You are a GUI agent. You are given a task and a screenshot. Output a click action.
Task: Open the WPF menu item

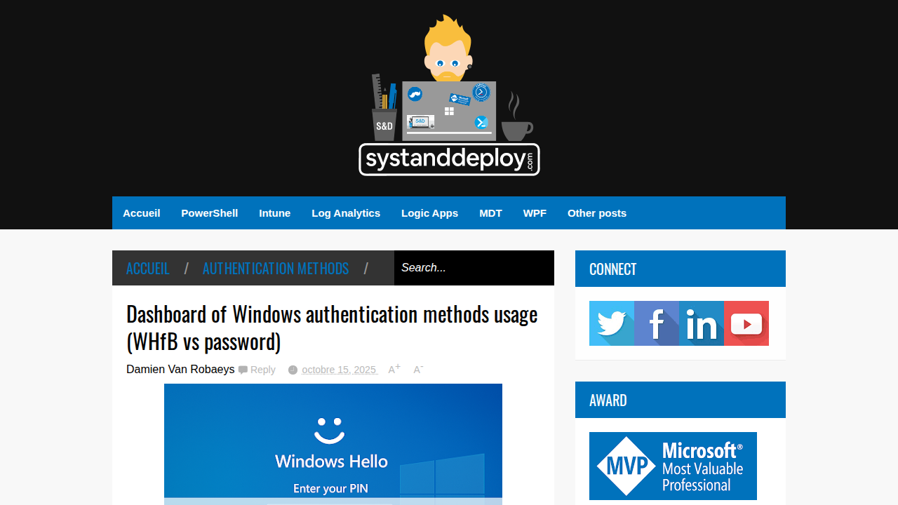535,213
